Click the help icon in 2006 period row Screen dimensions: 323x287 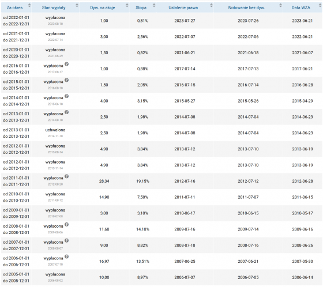[x=66, y=256]
